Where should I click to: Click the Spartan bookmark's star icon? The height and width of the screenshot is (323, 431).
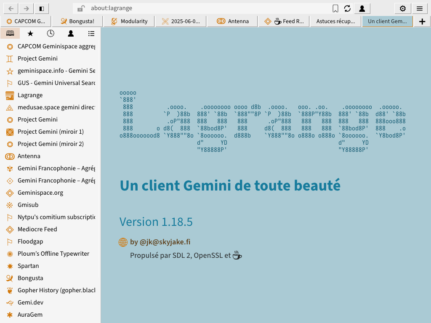click(10, 266)
